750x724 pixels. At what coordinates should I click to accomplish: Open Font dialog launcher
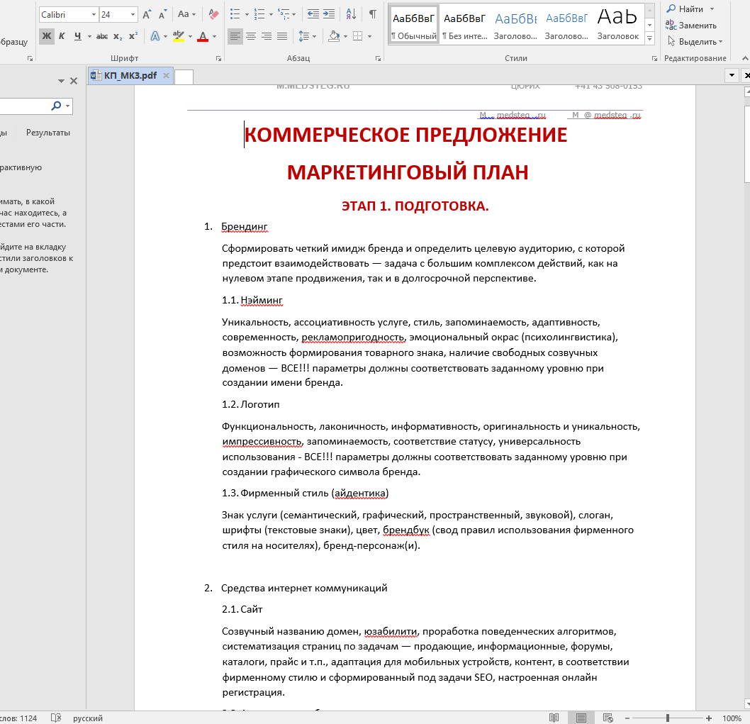tap(218, 58)
